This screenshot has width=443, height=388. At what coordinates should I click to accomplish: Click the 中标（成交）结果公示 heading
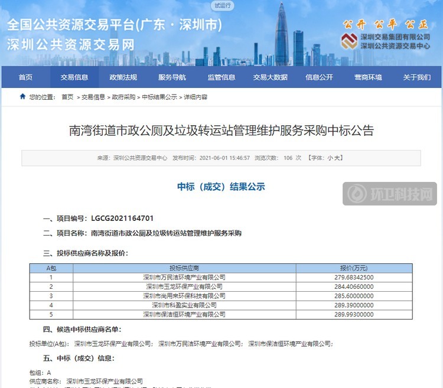[x=221, y=187]
